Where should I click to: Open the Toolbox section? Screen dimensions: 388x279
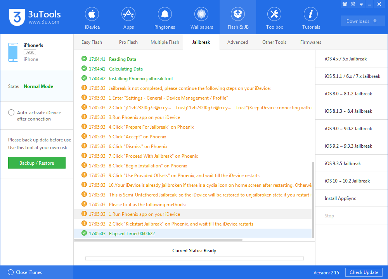coord(274,17)
